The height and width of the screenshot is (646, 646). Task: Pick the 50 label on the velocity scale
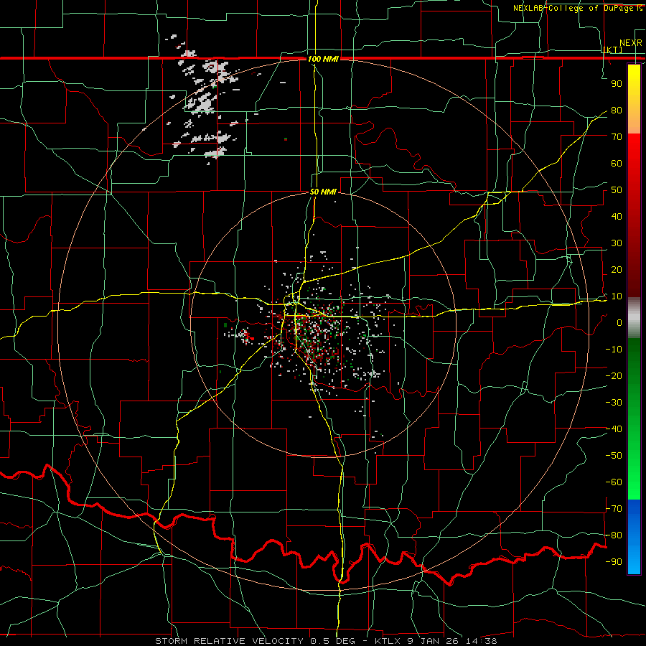617,190
